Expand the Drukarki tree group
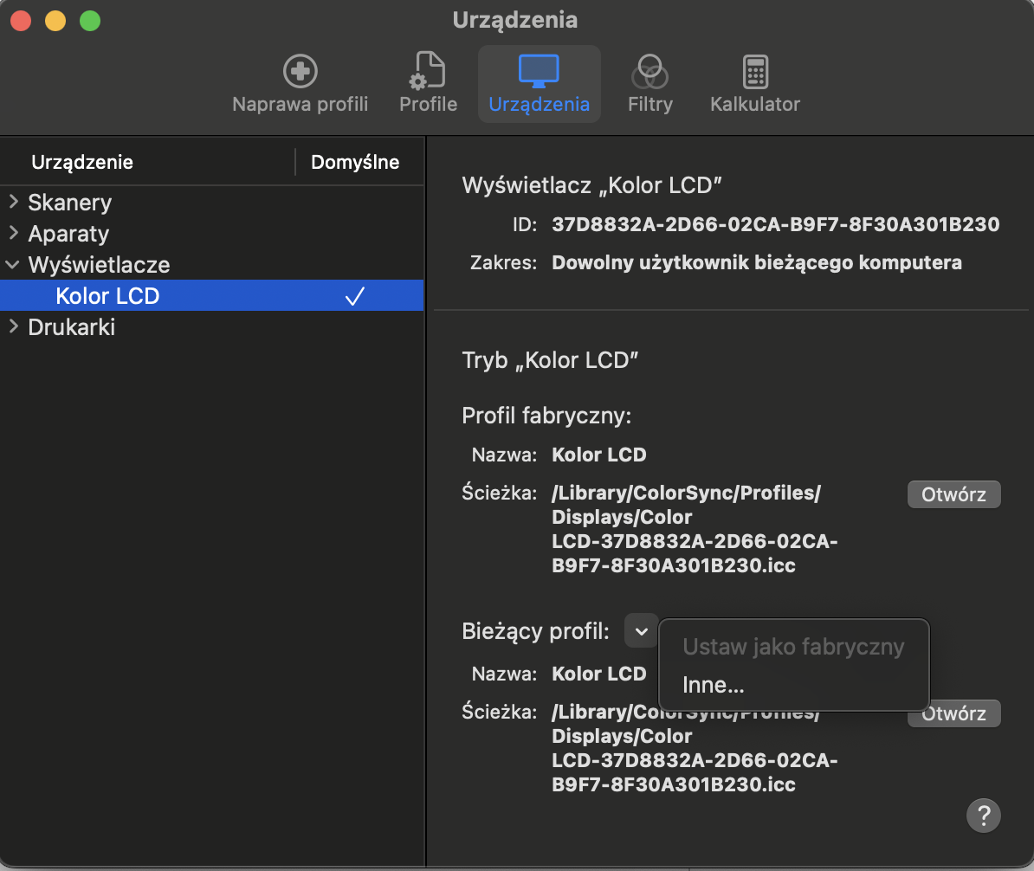The height and width of the screenshot is (871, 1034). tap(14, 327)
